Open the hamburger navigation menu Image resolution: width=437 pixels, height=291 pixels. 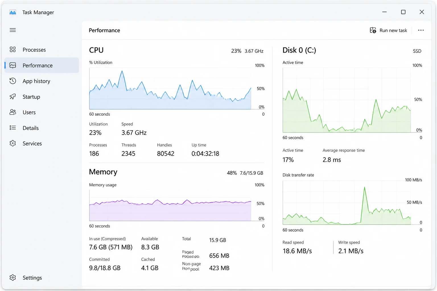(x=13, y=30)
